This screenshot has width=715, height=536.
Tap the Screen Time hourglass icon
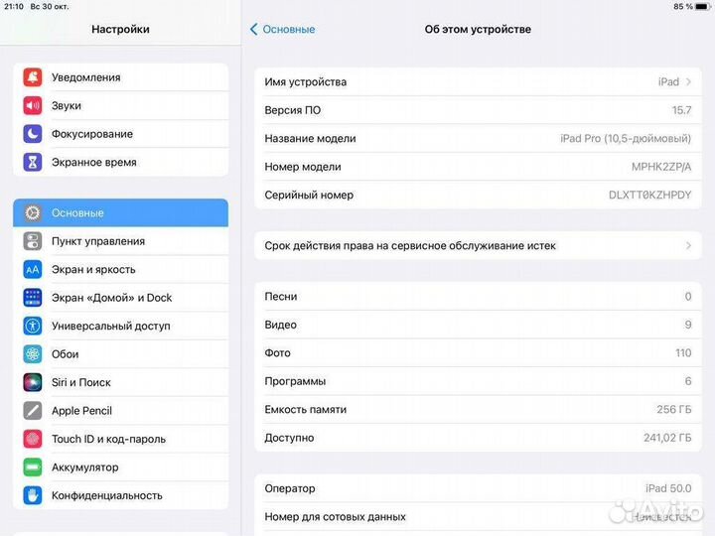[x=33, y=162]
